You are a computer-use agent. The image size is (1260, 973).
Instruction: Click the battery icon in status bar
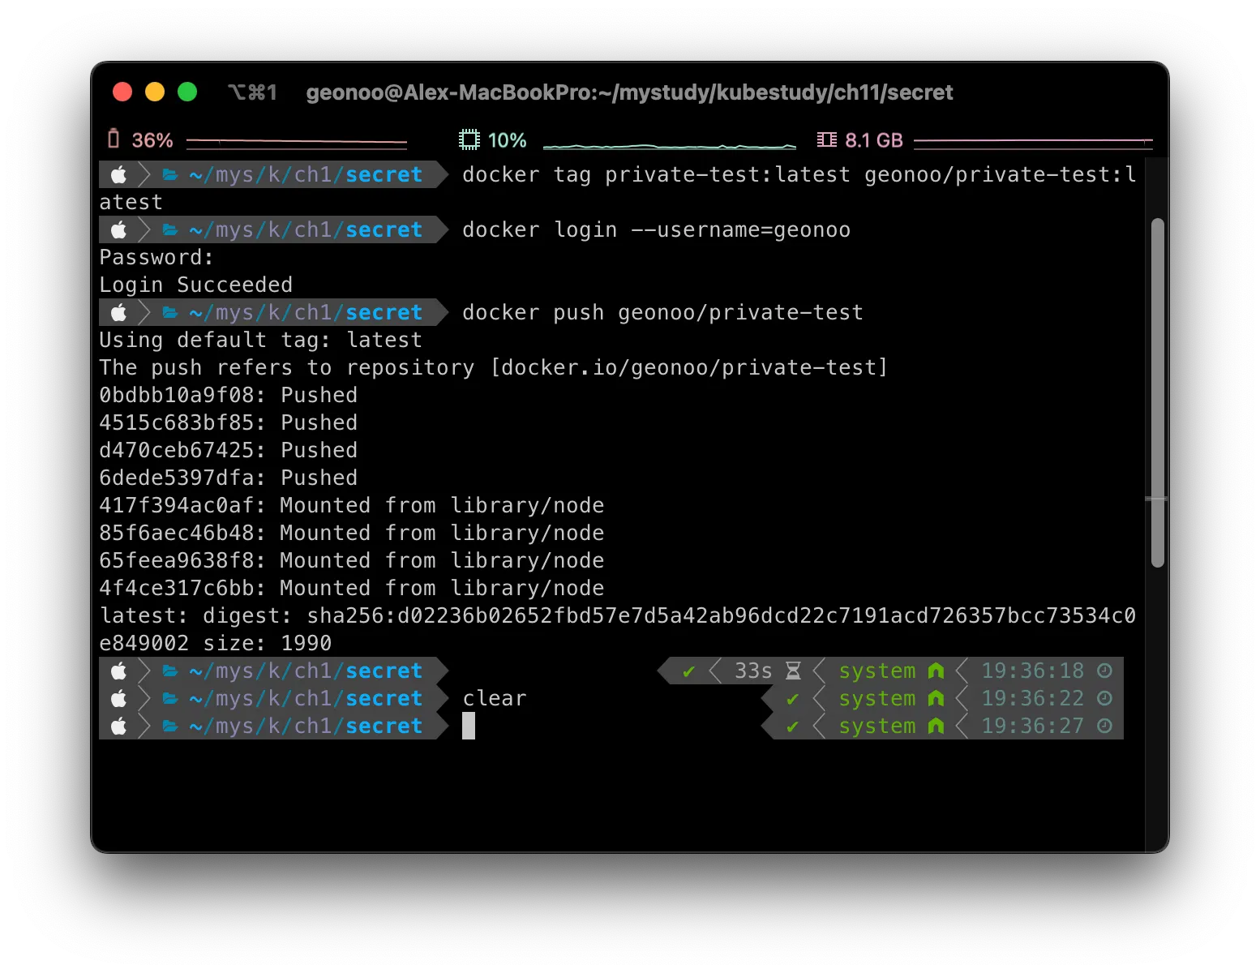coord(114,139)
